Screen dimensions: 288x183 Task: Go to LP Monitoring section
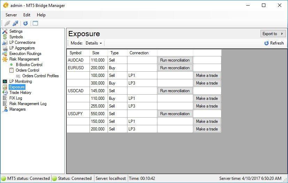tap(20, 81)
